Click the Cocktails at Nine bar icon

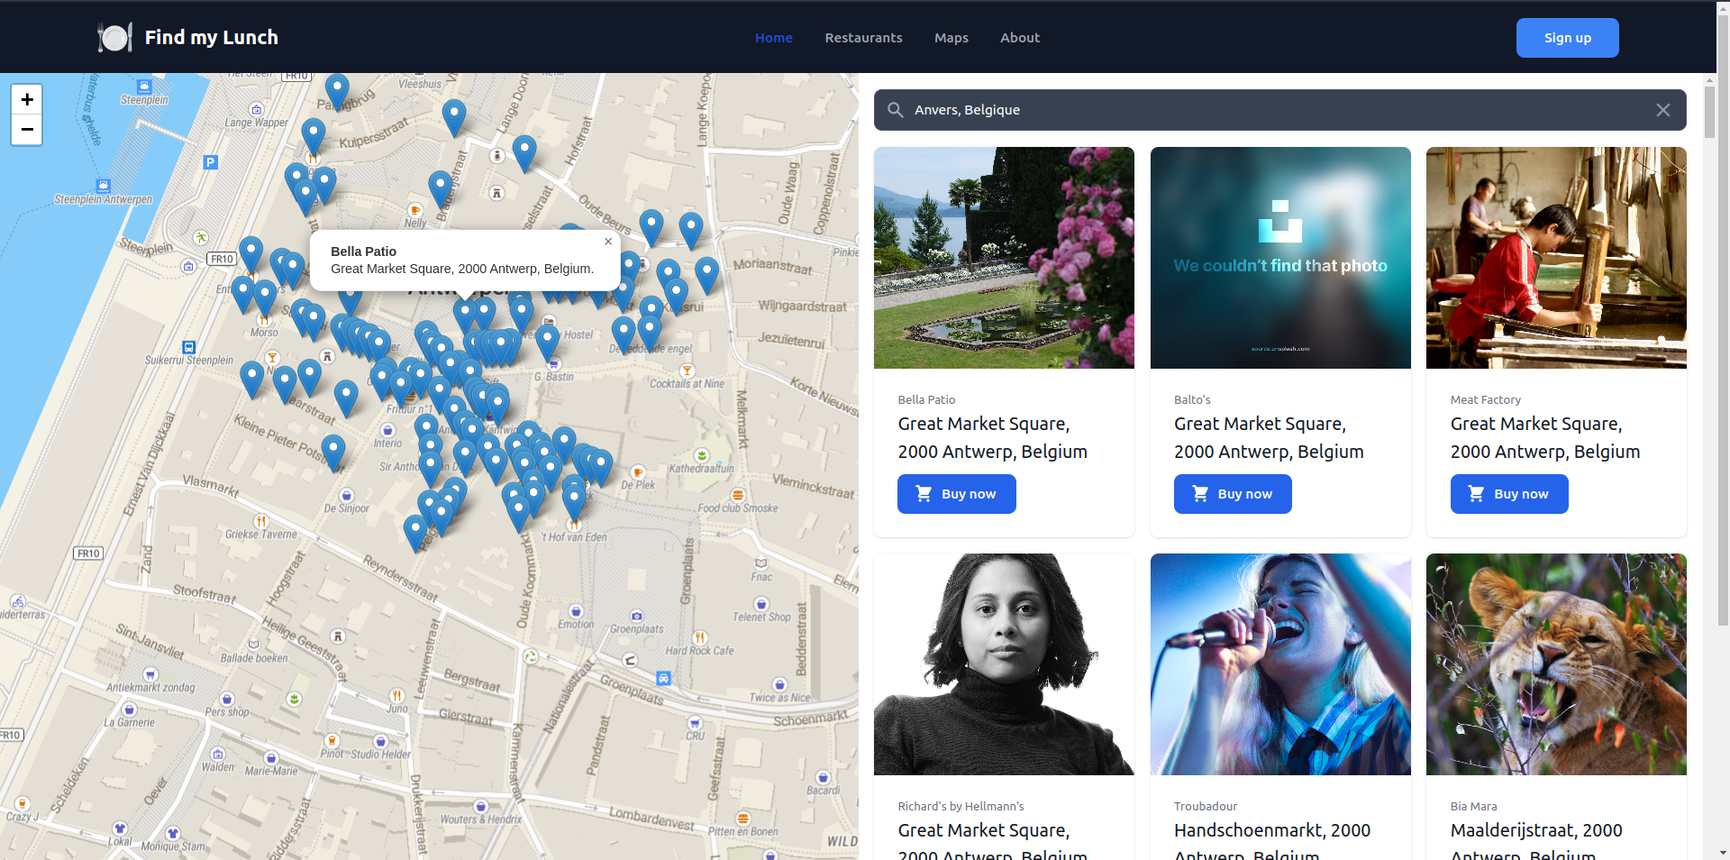coord(687,371)
